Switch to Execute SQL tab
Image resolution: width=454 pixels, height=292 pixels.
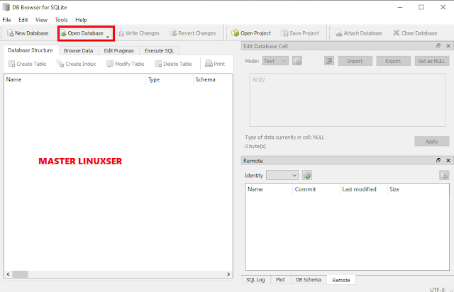159,50
